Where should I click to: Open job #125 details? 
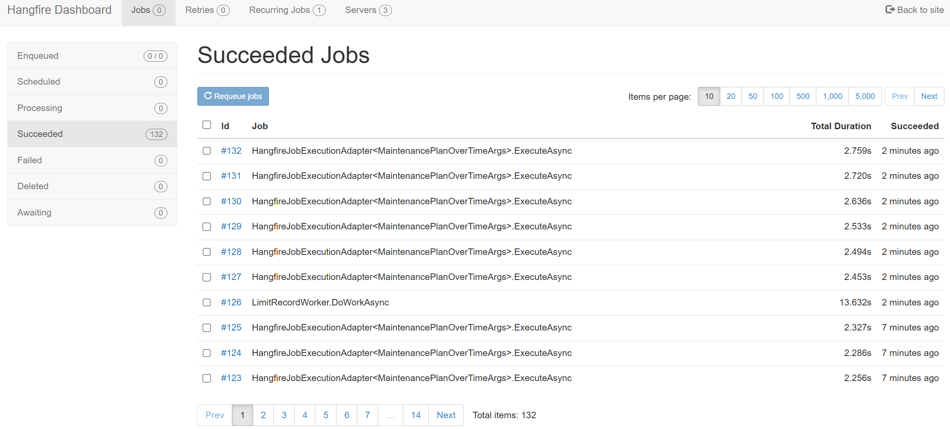pyautogui.click(x=231, y=327)
